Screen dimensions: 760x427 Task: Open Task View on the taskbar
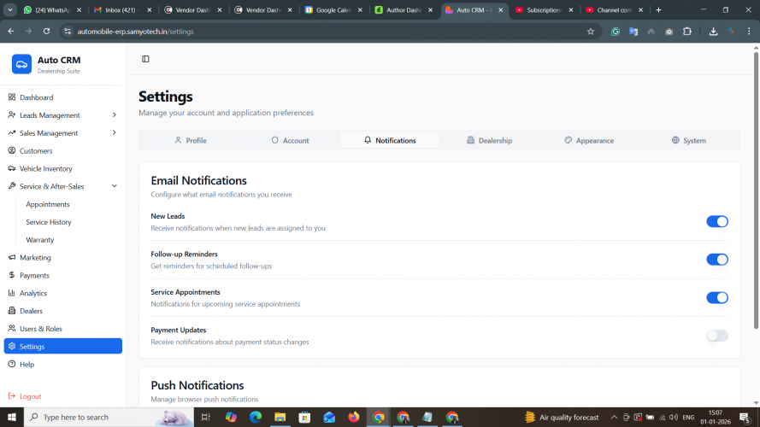(205, 417)
